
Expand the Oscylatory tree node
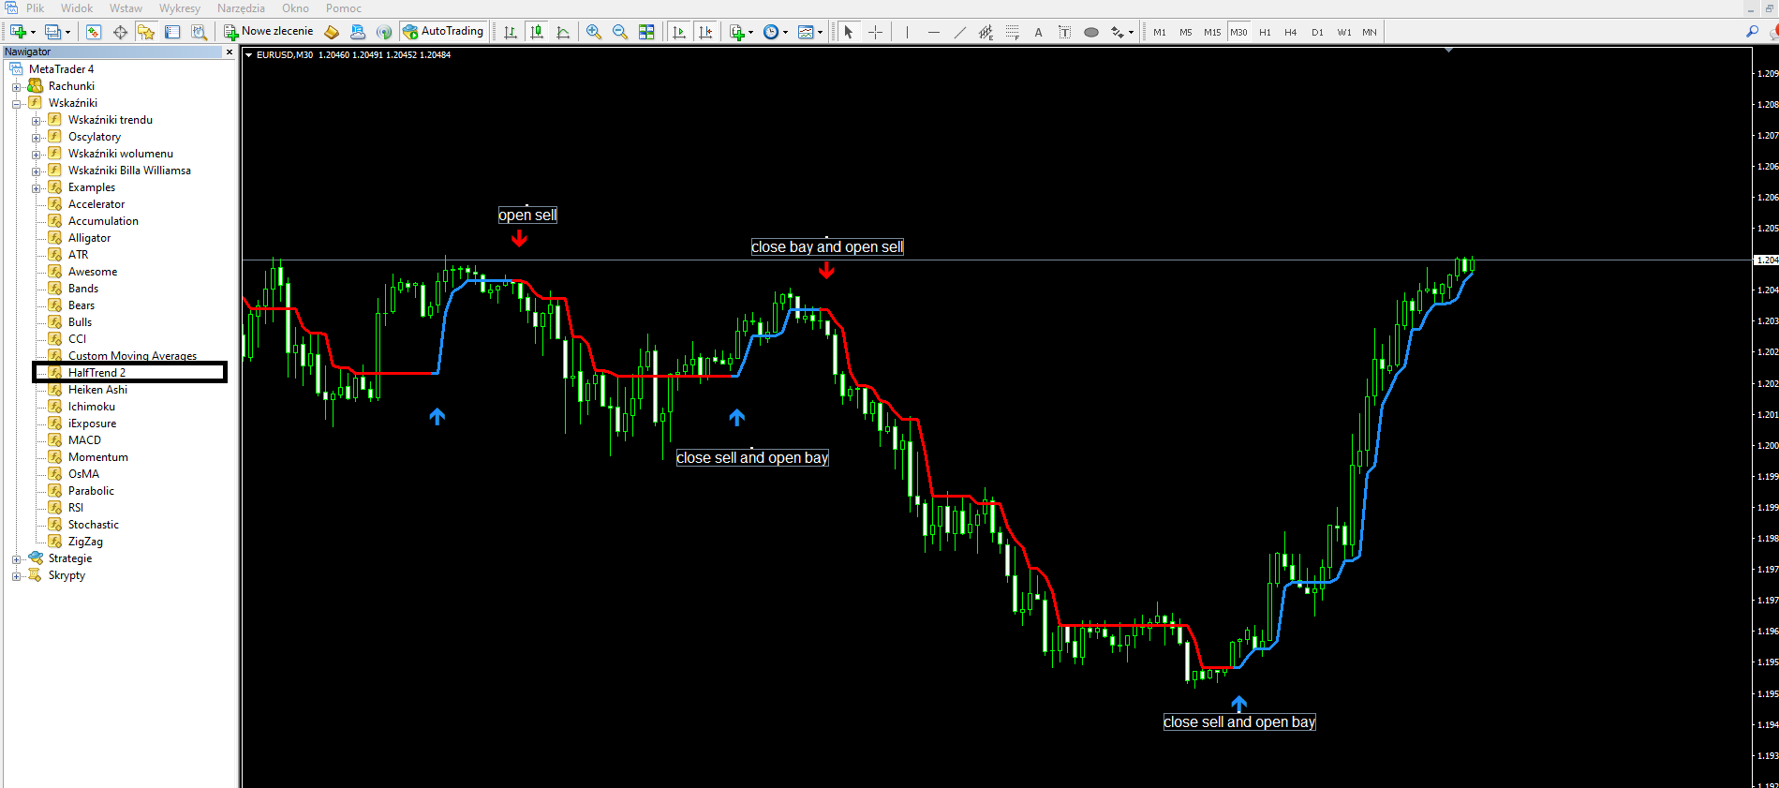pyautogui.click(x=36, y=138)
